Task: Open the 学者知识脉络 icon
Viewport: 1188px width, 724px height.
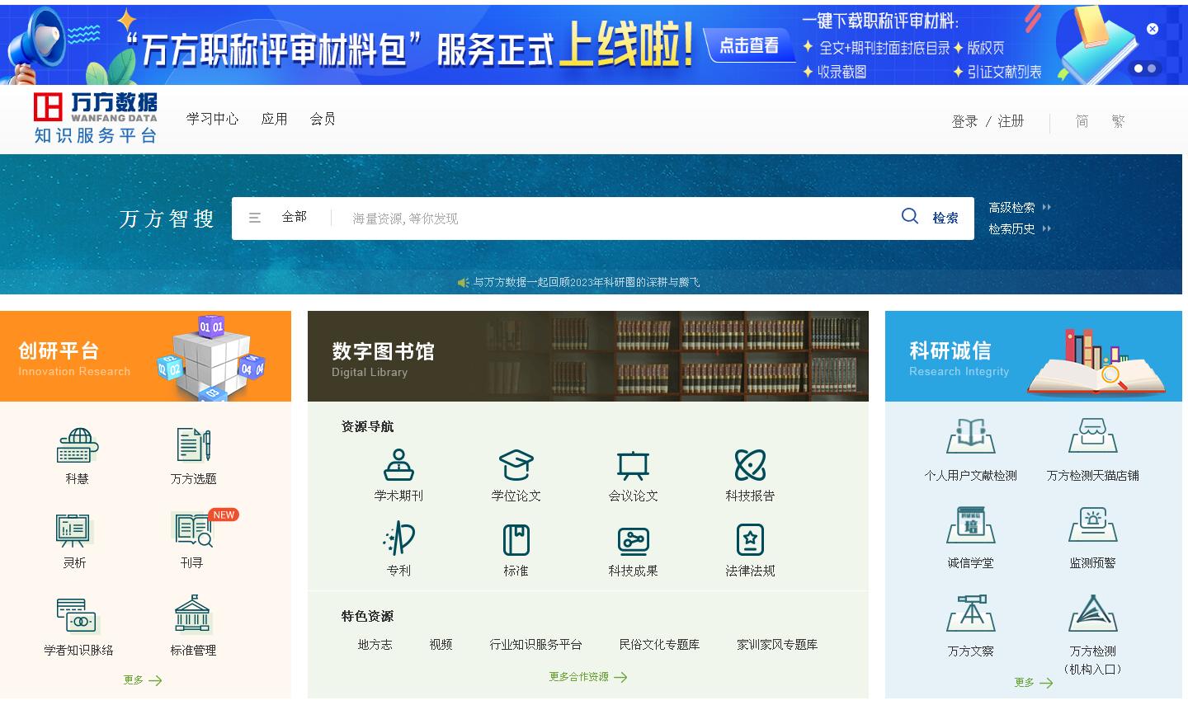Action: pos(77,615)
